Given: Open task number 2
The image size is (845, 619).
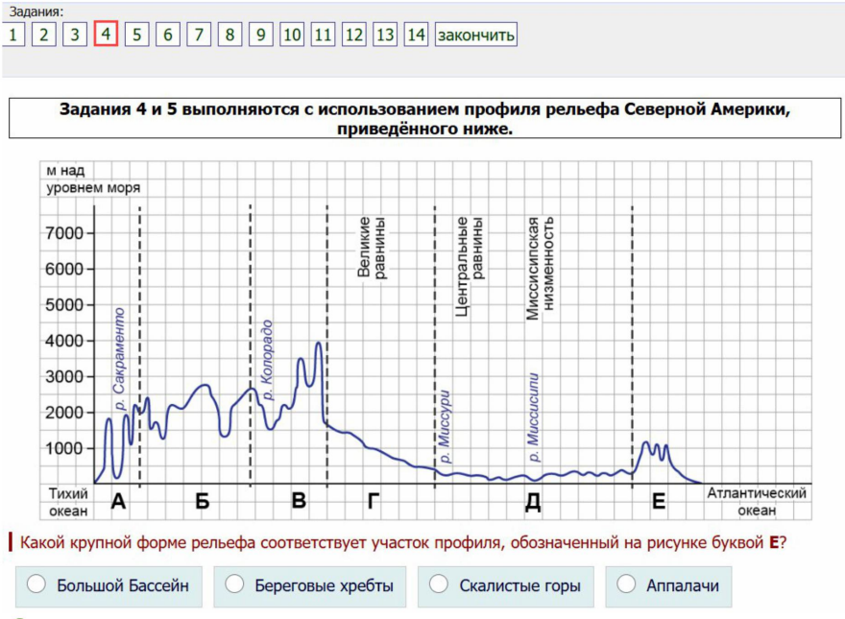Looking at the screenshot, I should coord(43,36).
